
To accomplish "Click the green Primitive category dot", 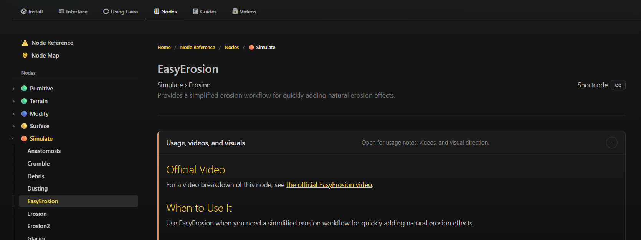I will tap(24, 89).
